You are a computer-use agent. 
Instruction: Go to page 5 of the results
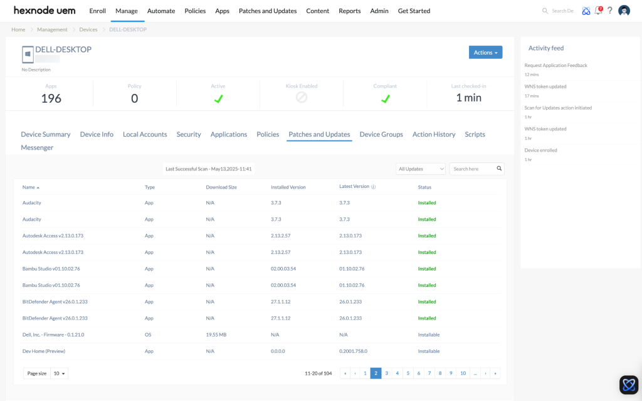tap(408, 373)
